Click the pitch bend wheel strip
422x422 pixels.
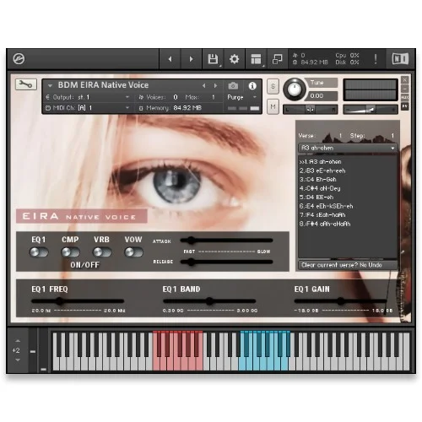pos(33,349)
